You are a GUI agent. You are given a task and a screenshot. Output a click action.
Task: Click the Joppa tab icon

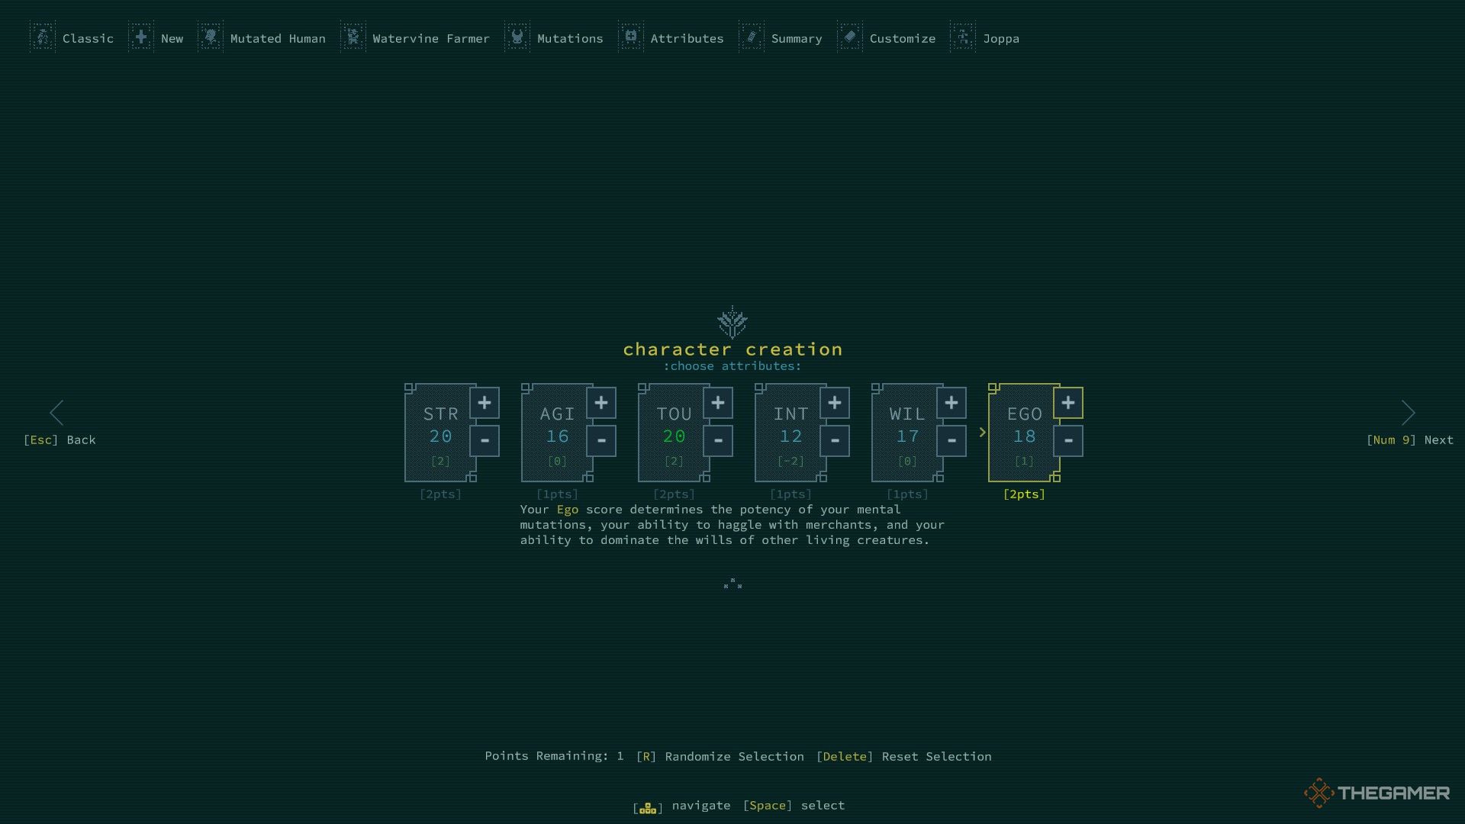[x=962, y=37]
